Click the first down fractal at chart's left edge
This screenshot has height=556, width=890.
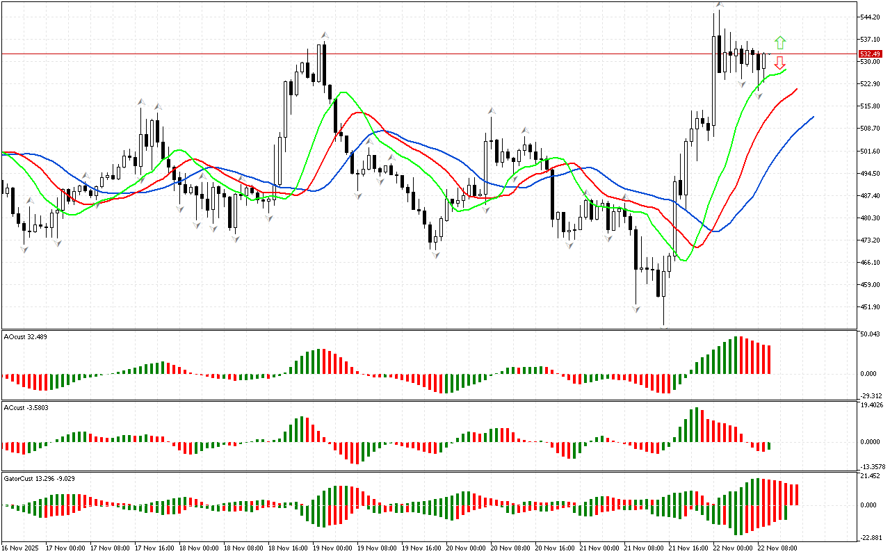[x=25, y=249]
